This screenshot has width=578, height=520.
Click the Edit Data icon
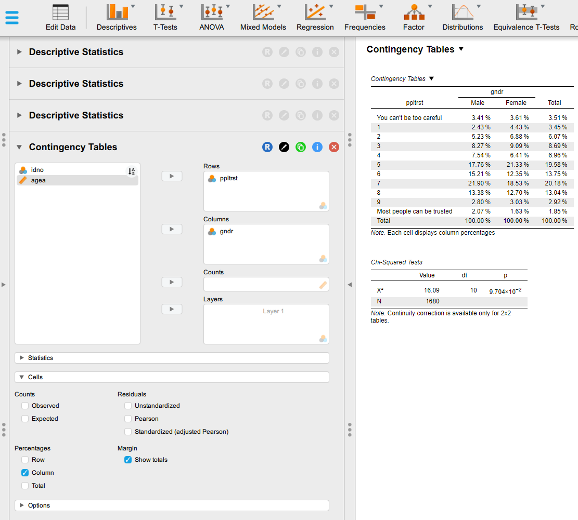coord(60,18)
